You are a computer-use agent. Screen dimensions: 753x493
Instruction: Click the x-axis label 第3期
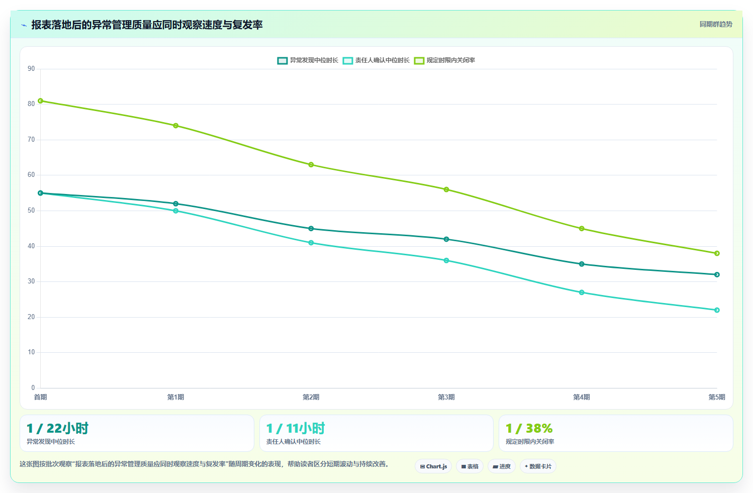coord(446,397)
